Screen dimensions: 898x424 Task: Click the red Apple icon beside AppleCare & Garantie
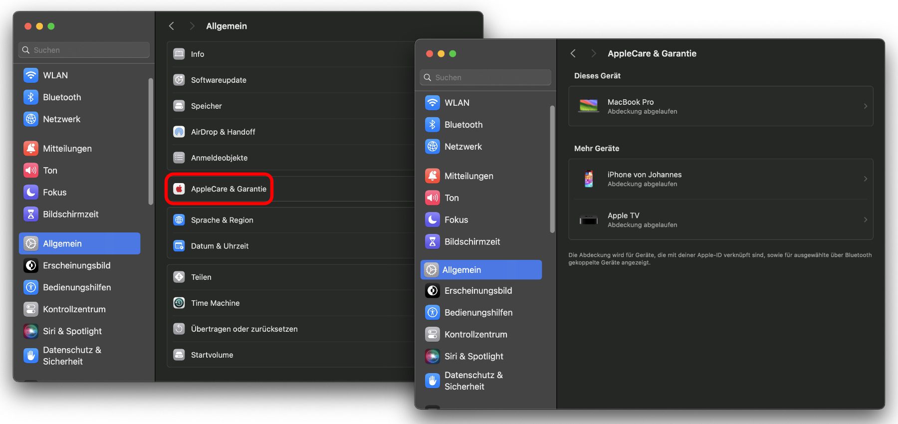click(179, 189)
